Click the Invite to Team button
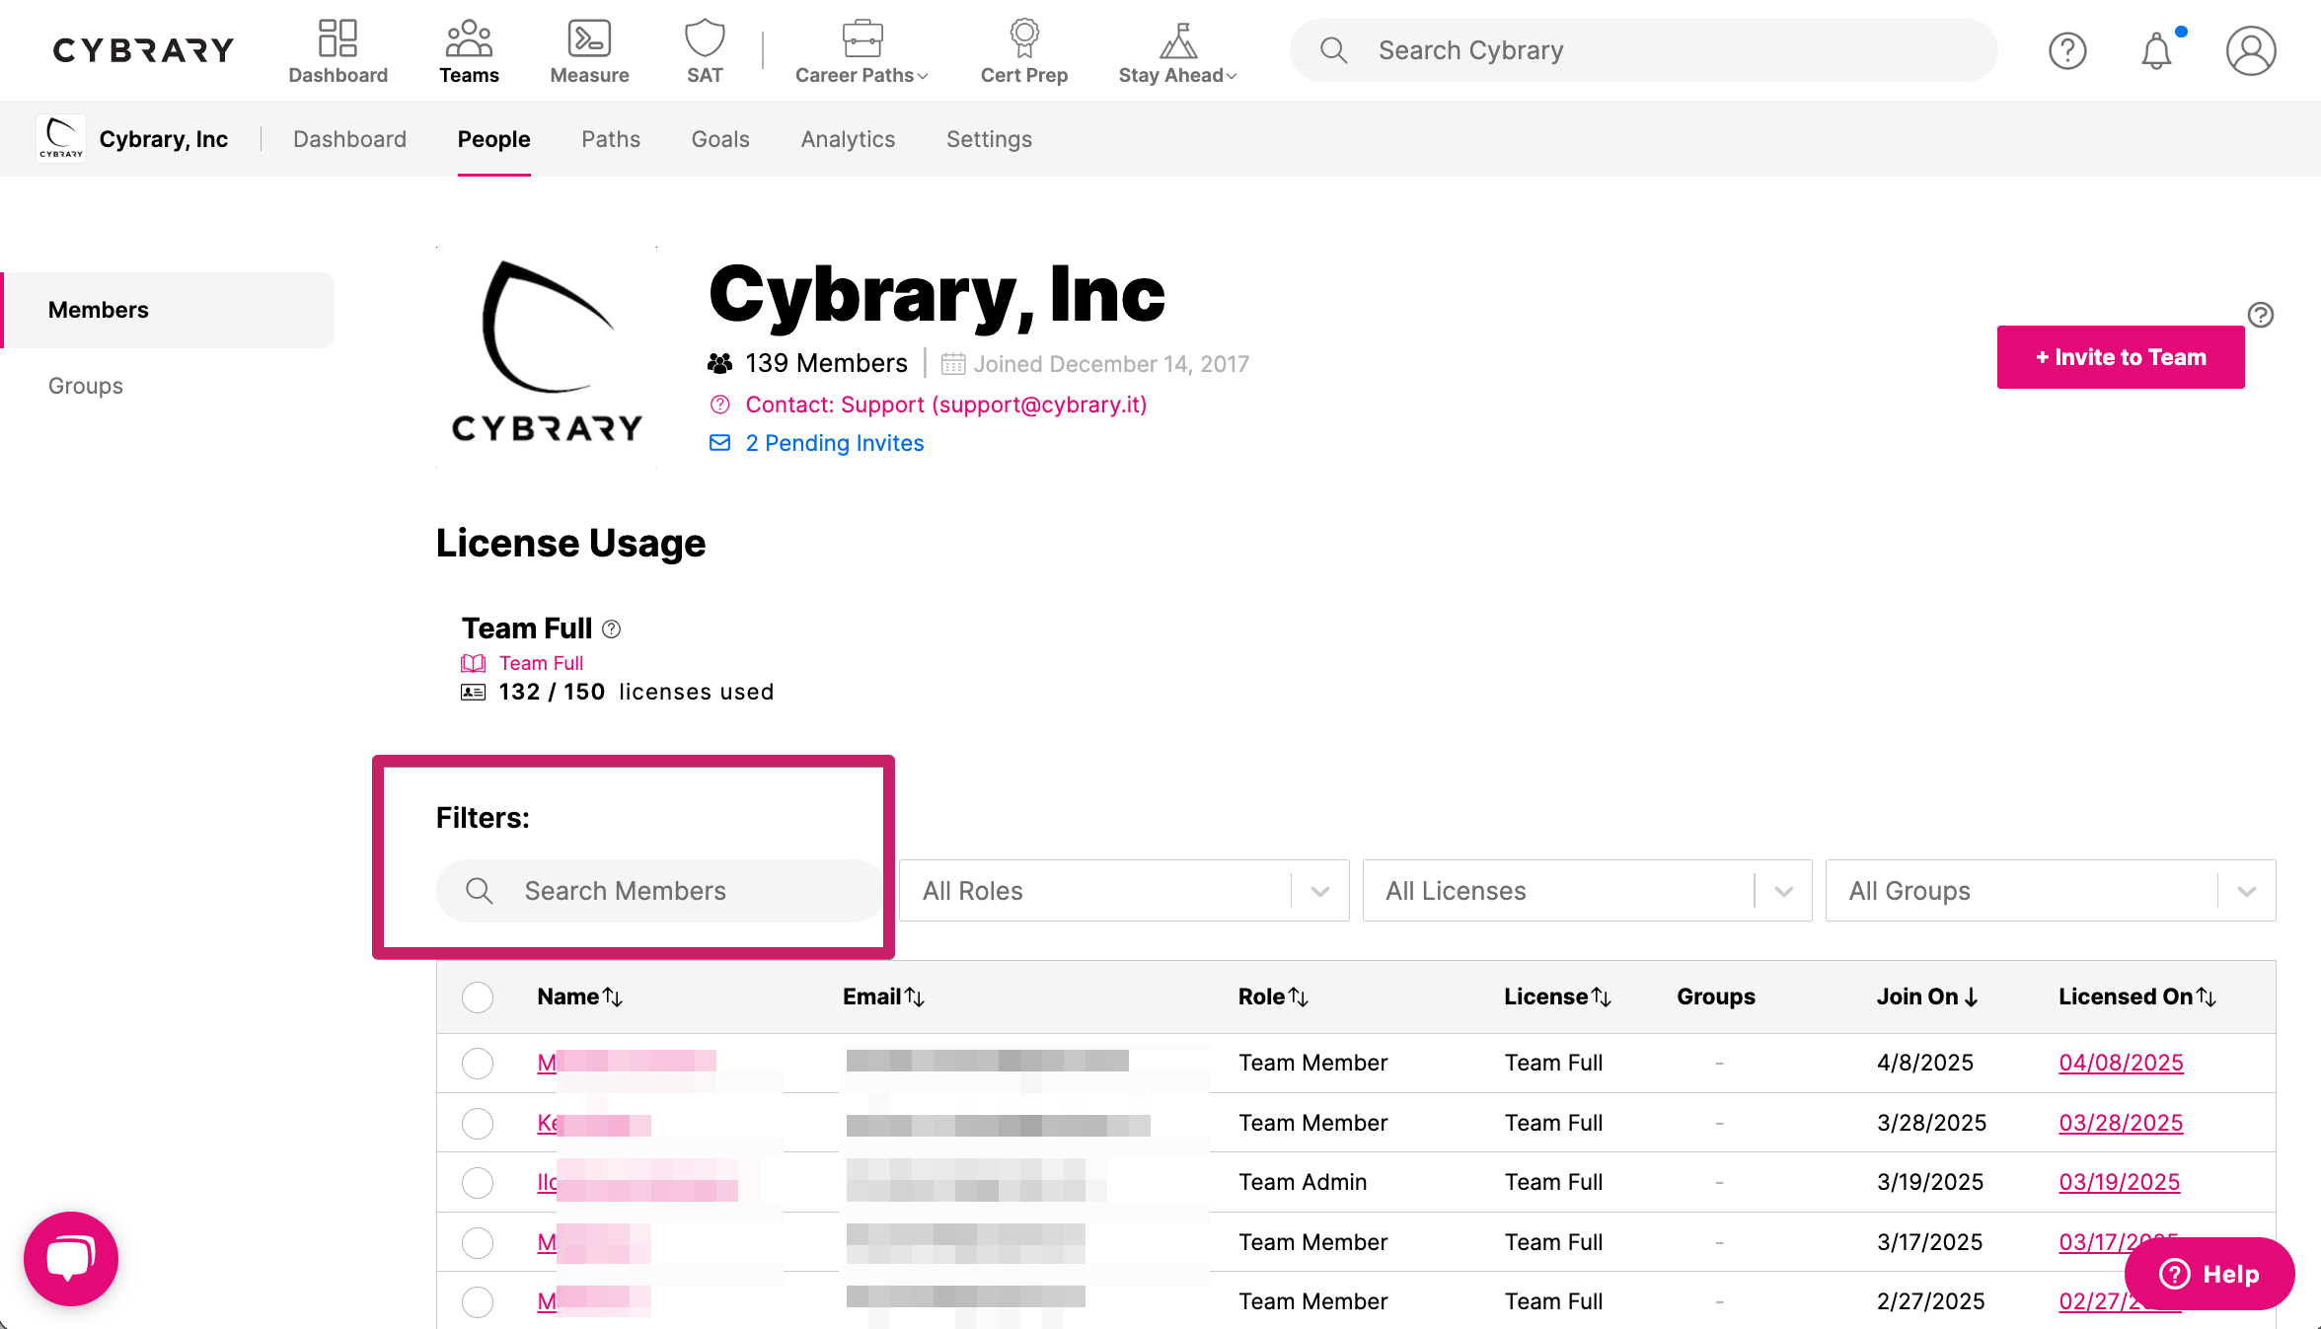This screenshot has width=2321, height=1329. [x=2121, y=357]
